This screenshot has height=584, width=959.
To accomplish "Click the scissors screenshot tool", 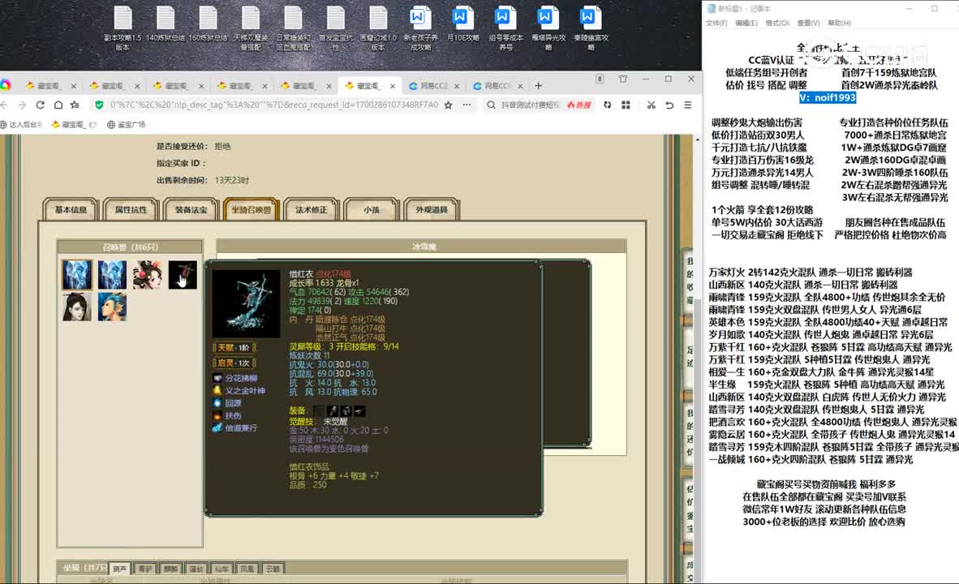I will [x=652, y=105].
